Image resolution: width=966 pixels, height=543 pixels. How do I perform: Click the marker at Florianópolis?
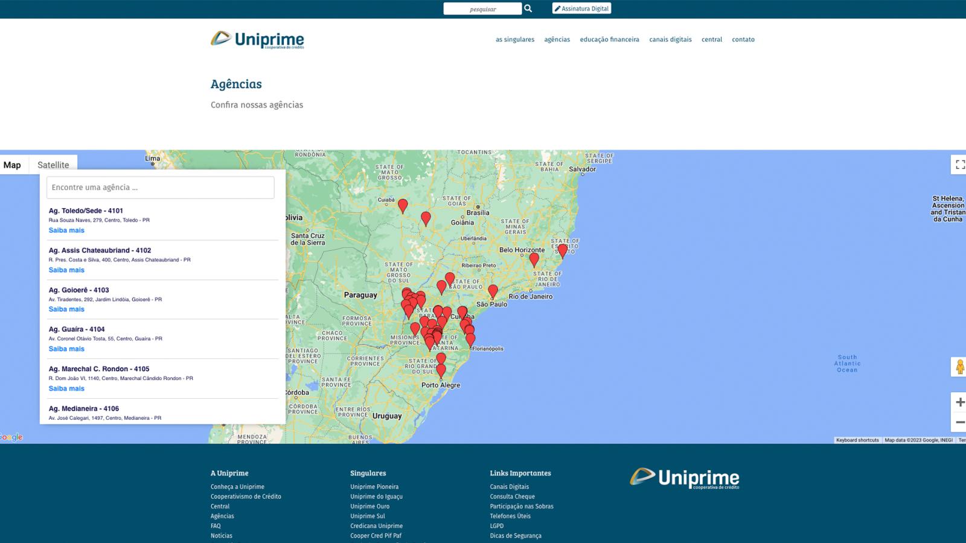coord(470,341)
